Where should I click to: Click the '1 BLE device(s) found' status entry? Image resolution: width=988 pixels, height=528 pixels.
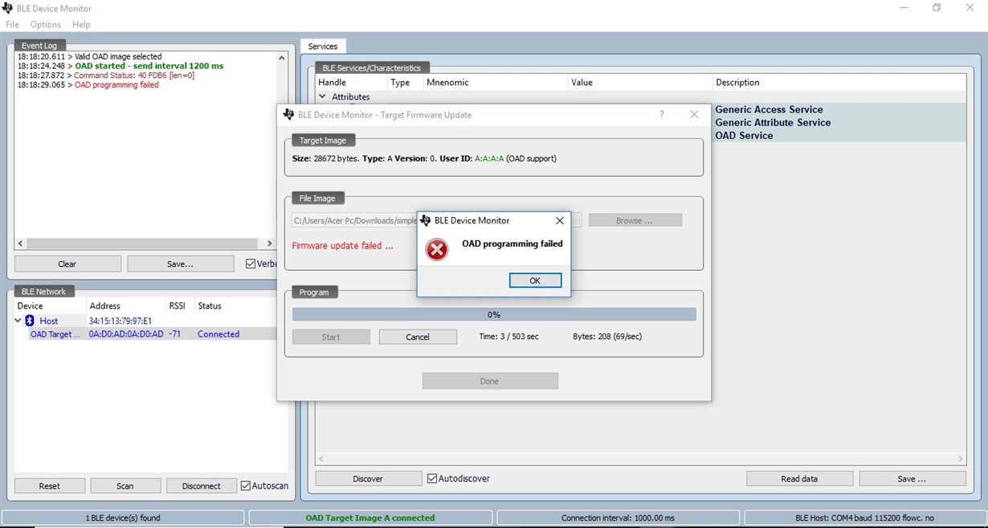coord(123,518)
